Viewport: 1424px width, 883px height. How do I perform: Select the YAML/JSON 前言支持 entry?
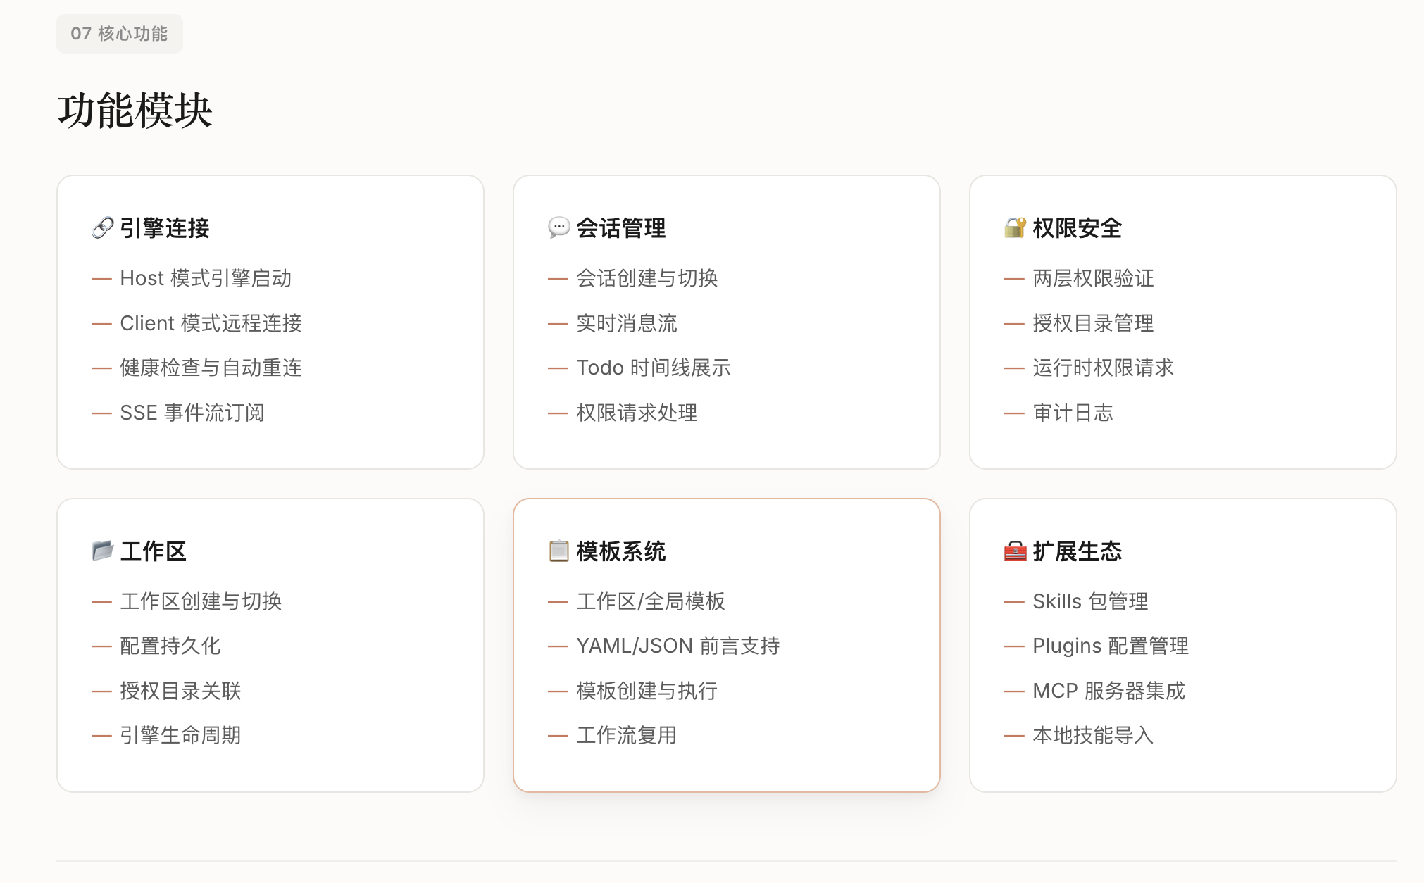click(677, 646)
